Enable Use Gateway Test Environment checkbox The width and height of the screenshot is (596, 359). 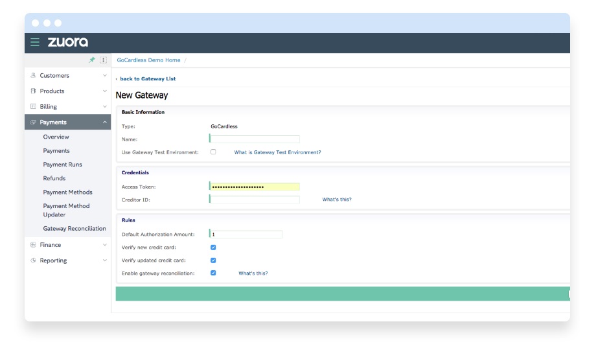tap(213, 152)
